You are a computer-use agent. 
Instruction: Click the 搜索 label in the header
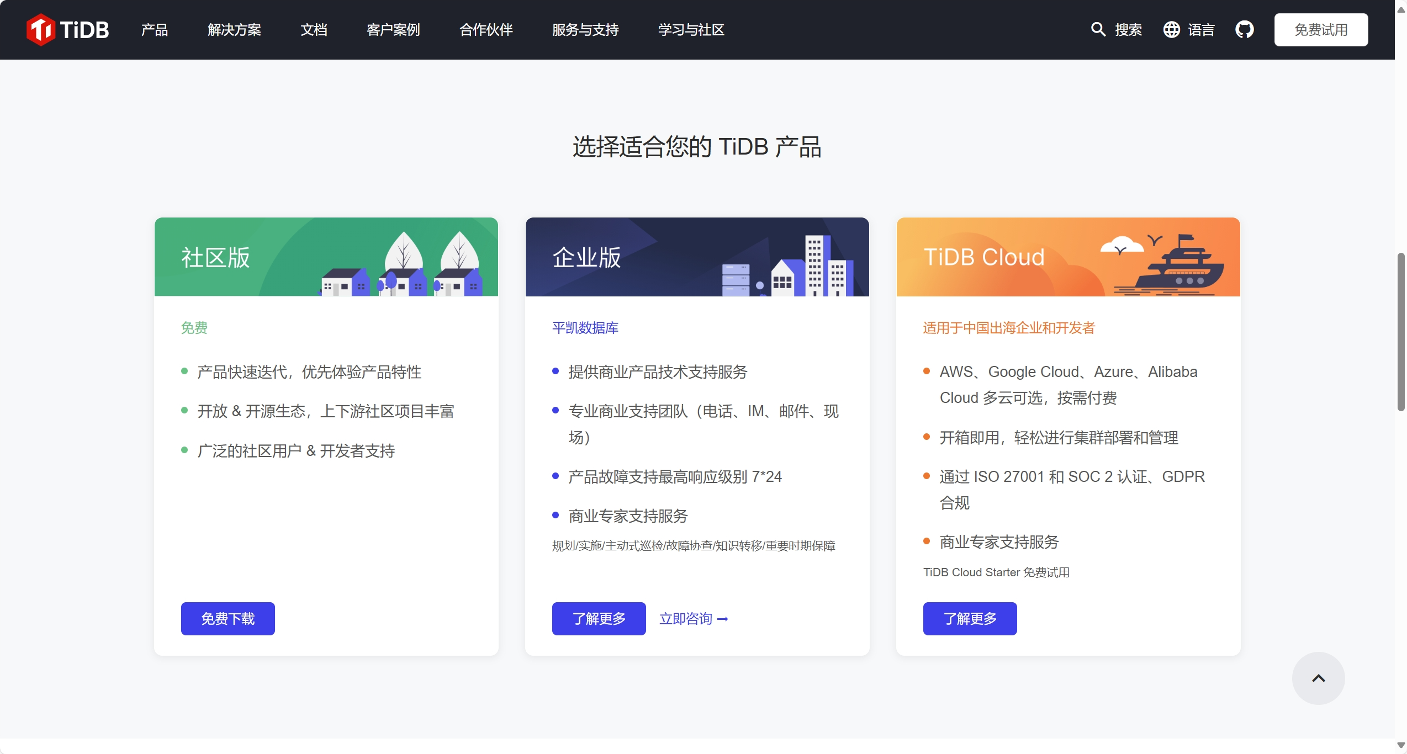pyautogui.click(x=1128, y=30)
